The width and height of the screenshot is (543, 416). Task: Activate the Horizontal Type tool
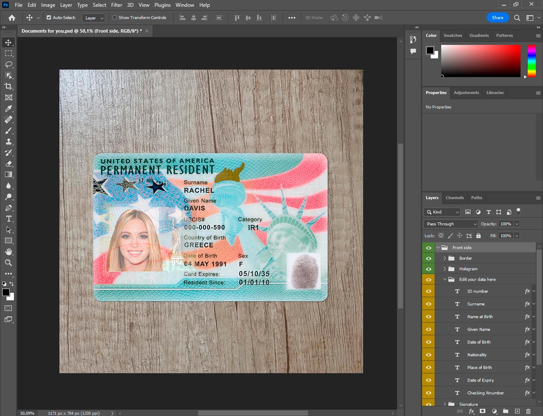pyautogui.click(x=8, y=219)
